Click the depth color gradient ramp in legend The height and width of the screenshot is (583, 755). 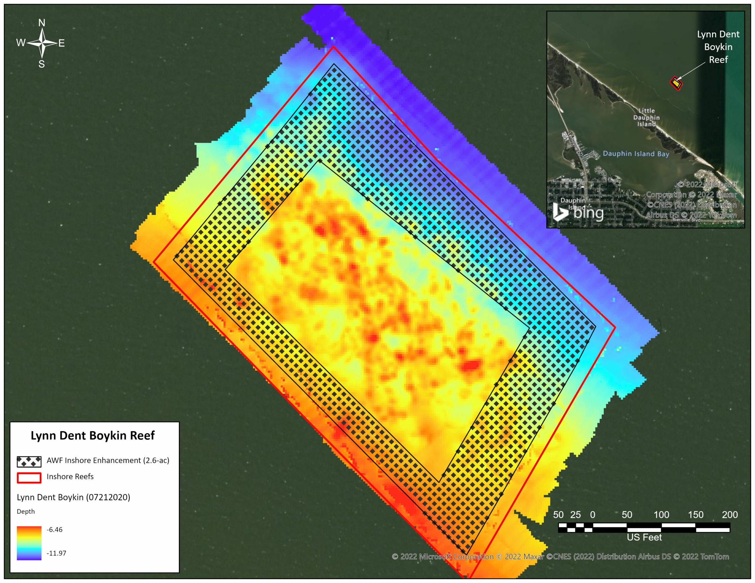29,543
